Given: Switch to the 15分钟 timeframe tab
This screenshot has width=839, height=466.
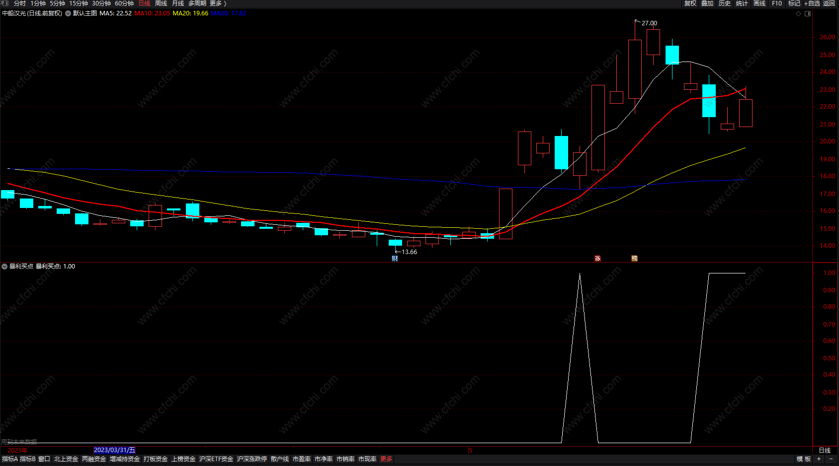Looking at the screenshot, I should click(x=79, y=3).
